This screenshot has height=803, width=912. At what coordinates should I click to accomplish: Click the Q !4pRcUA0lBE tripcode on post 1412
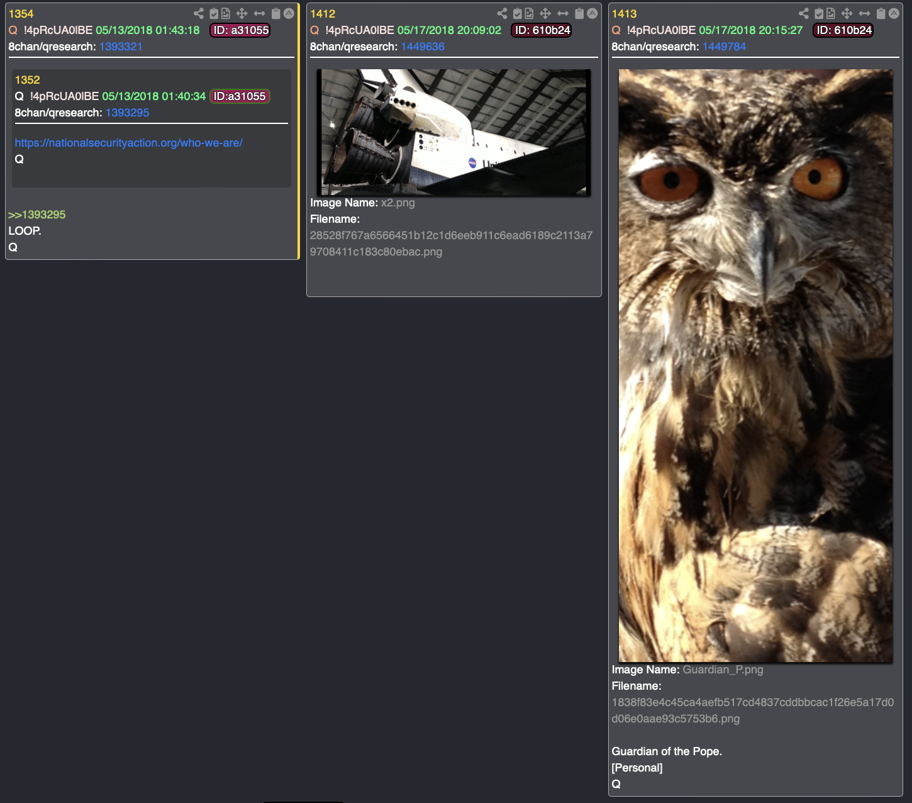click(x=352, y=30)
